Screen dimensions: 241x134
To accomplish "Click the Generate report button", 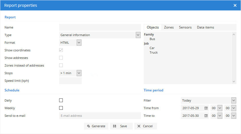I will coord(96,126).
